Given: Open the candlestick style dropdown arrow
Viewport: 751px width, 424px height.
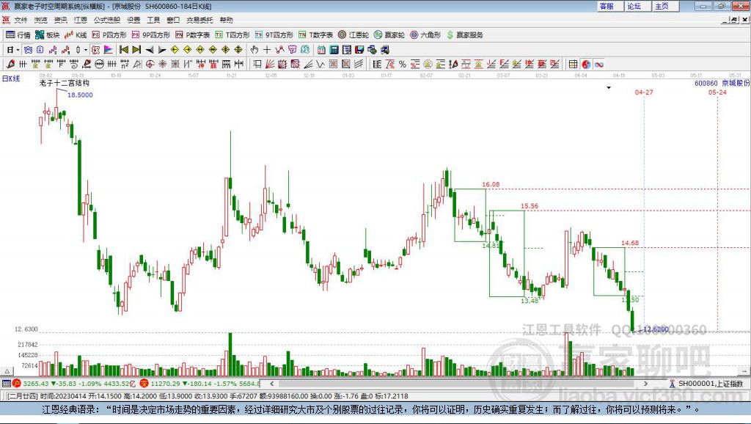Looking at the screenshot, I should pos(85,49).
